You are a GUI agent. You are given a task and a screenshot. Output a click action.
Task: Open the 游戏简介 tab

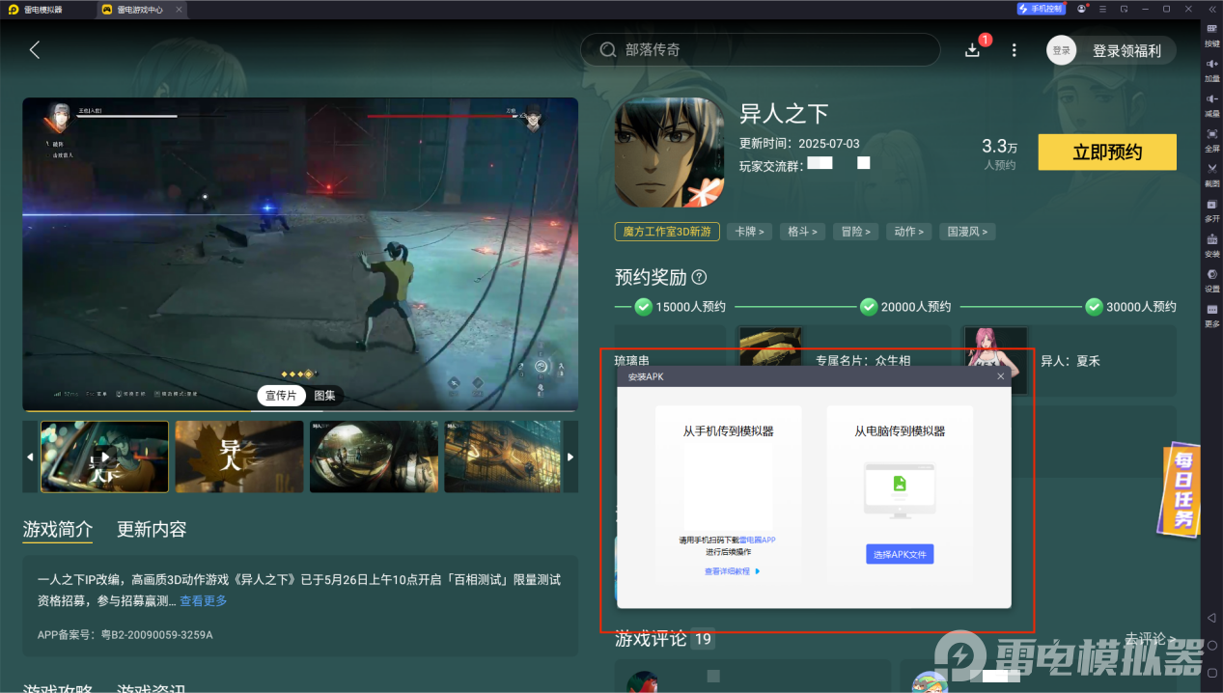[x=58, y=529]
